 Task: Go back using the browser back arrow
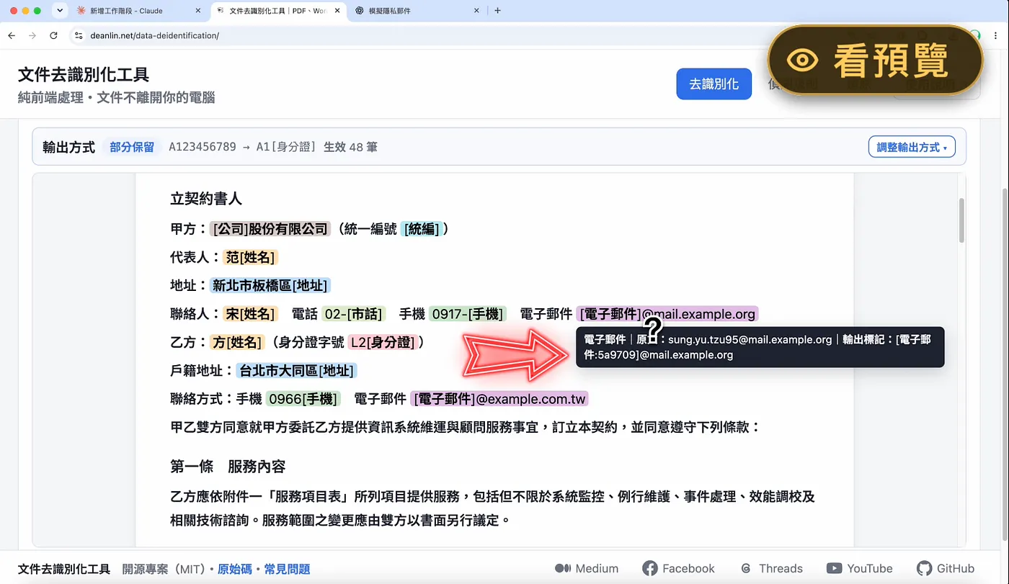pos(12,35)
